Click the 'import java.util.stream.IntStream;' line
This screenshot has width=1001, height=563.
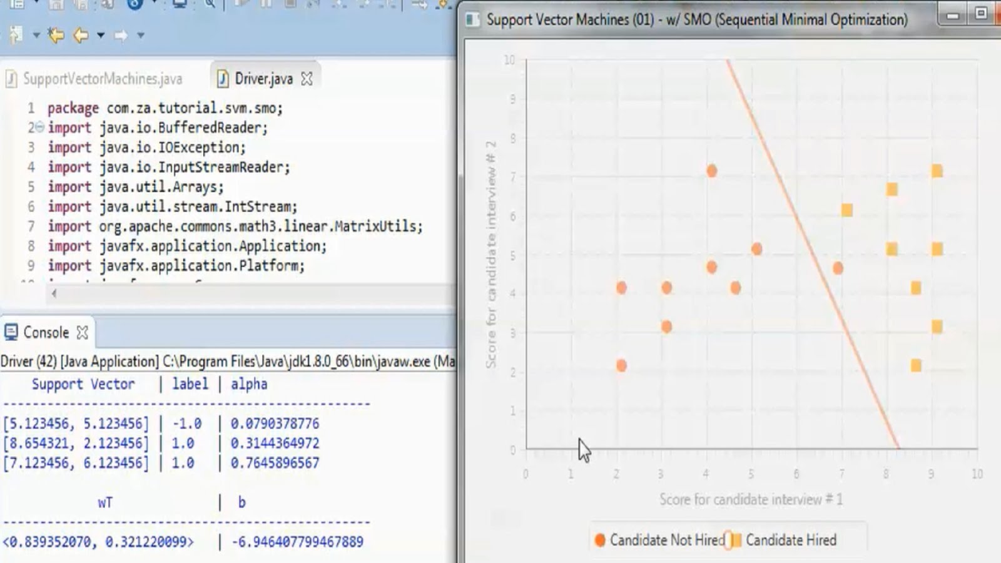point(173,206)
